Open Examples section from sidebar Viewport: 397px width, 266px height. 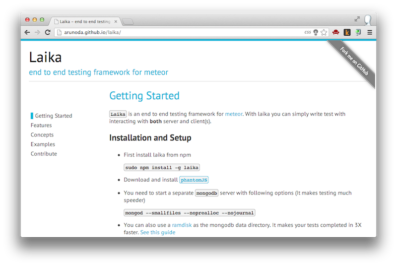click(x=43, y=144)
